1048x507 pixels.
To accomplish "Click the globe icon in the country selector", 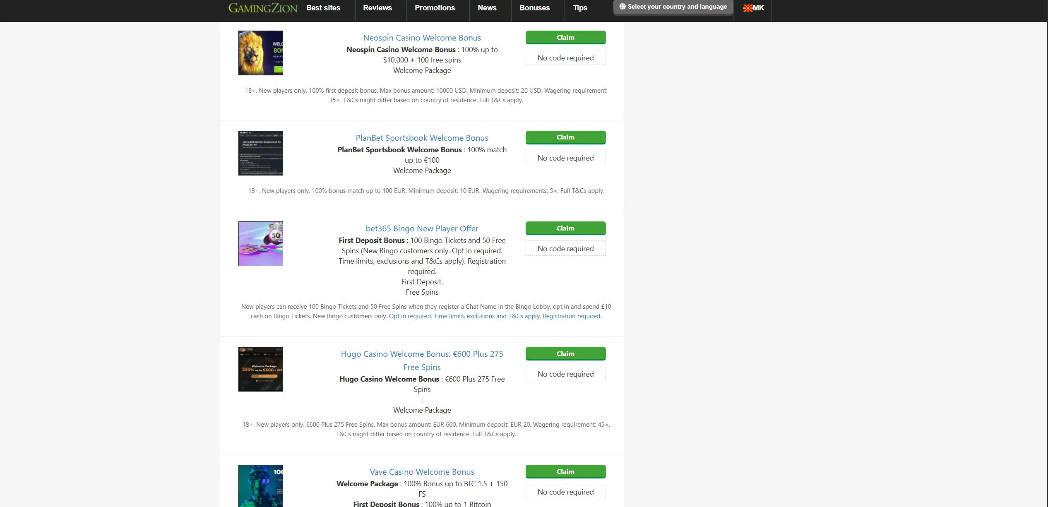I will coord(623,7).
